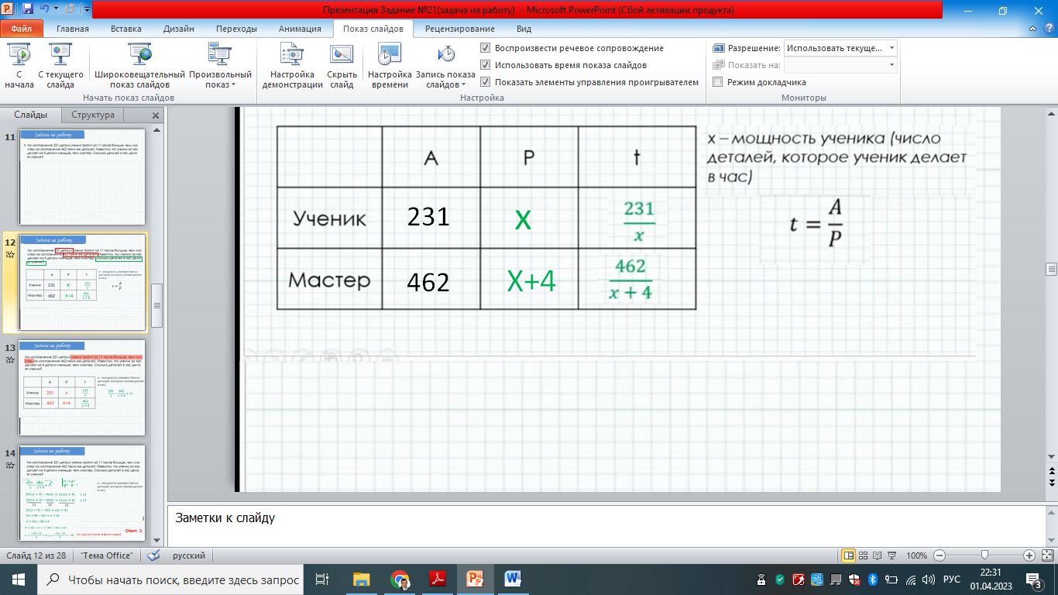
Task: Click language indicator русский in status bar
Action: click(x=188, y=555)
